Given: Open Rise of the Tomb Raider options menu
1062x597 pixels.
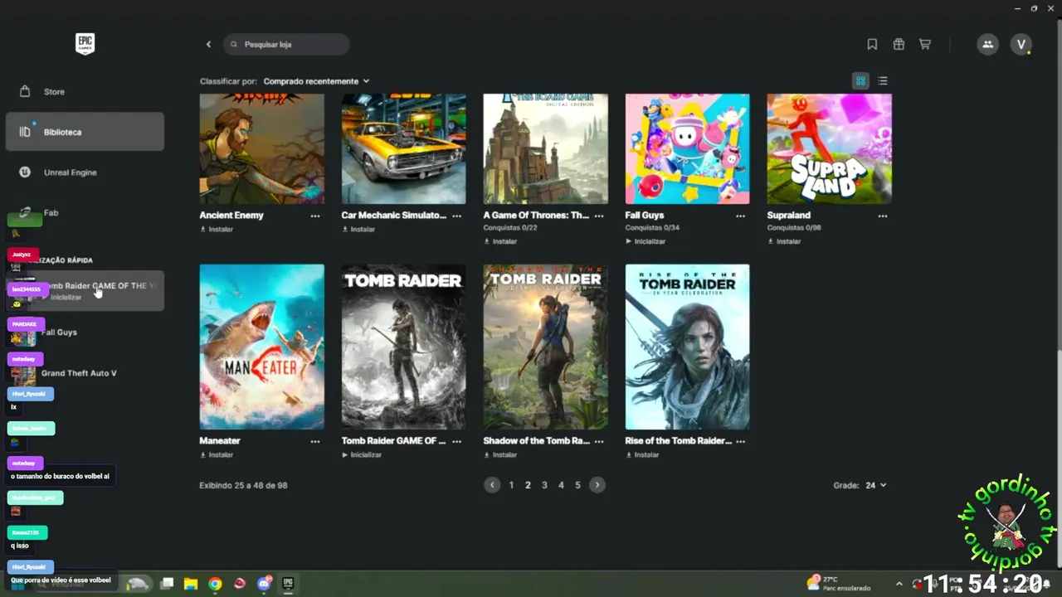Looking at the screenshot, I should (x=740, y=441).
